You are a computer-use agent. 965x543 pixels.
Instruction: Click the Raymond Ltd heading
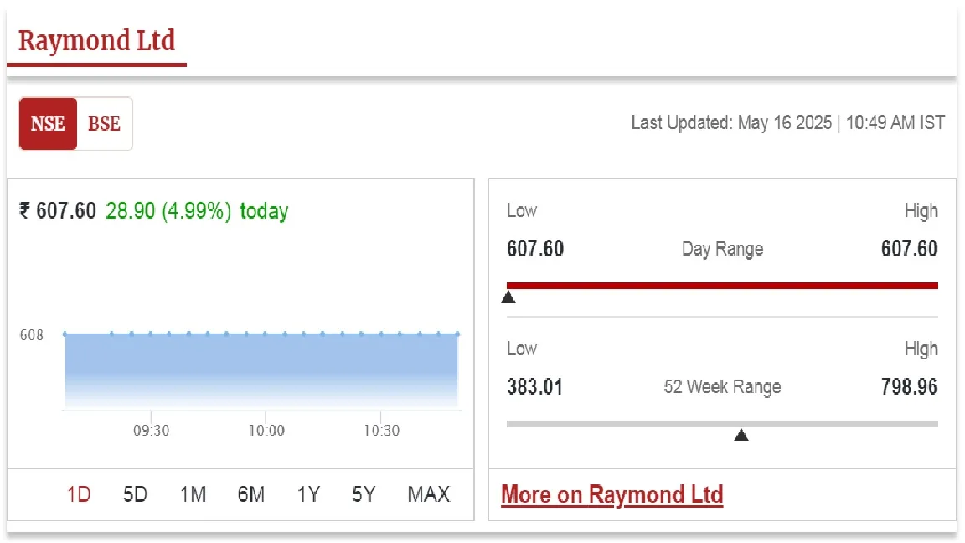96,41
